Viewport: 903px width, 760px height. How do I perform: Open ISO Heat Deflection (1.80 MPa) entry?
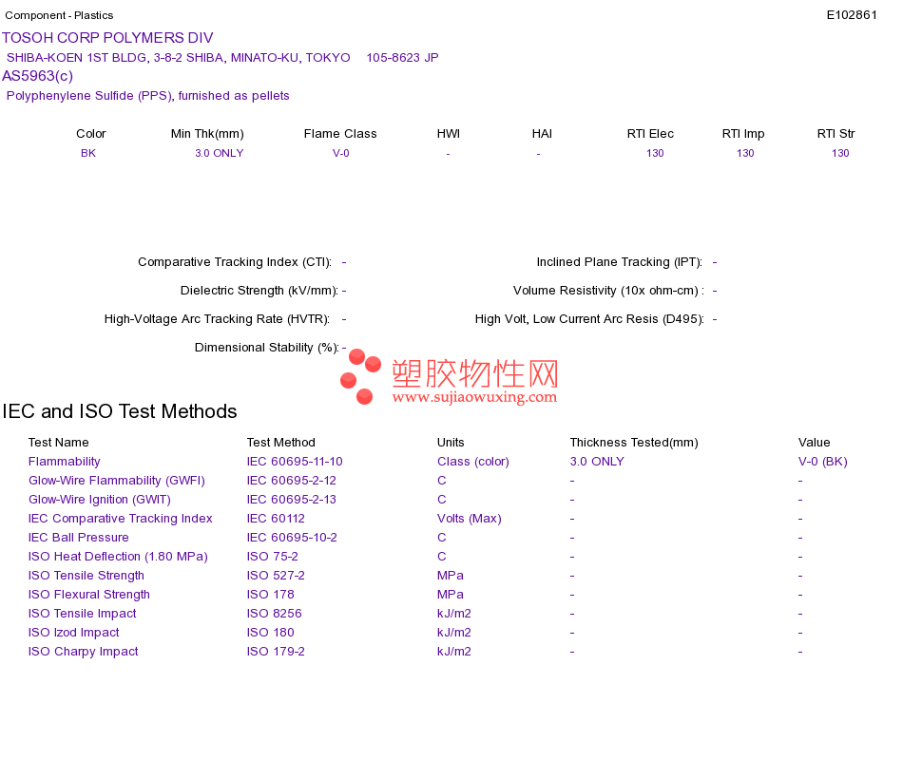click(118, 557)
